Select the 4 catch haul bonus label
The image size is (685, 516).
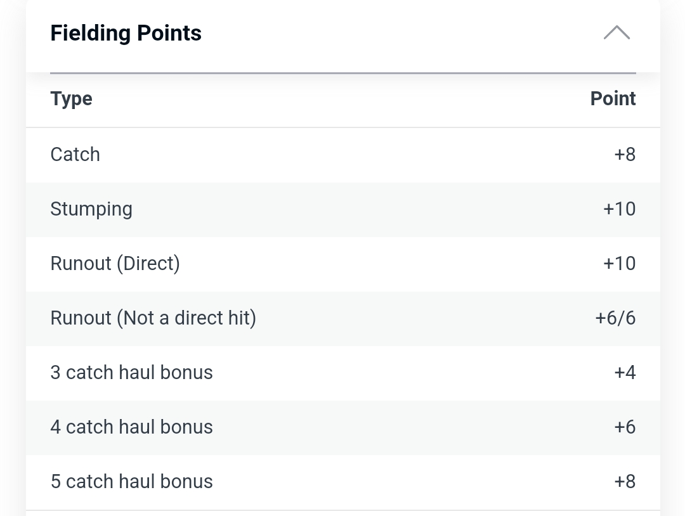pyautogui.click(x=131, y=427)
